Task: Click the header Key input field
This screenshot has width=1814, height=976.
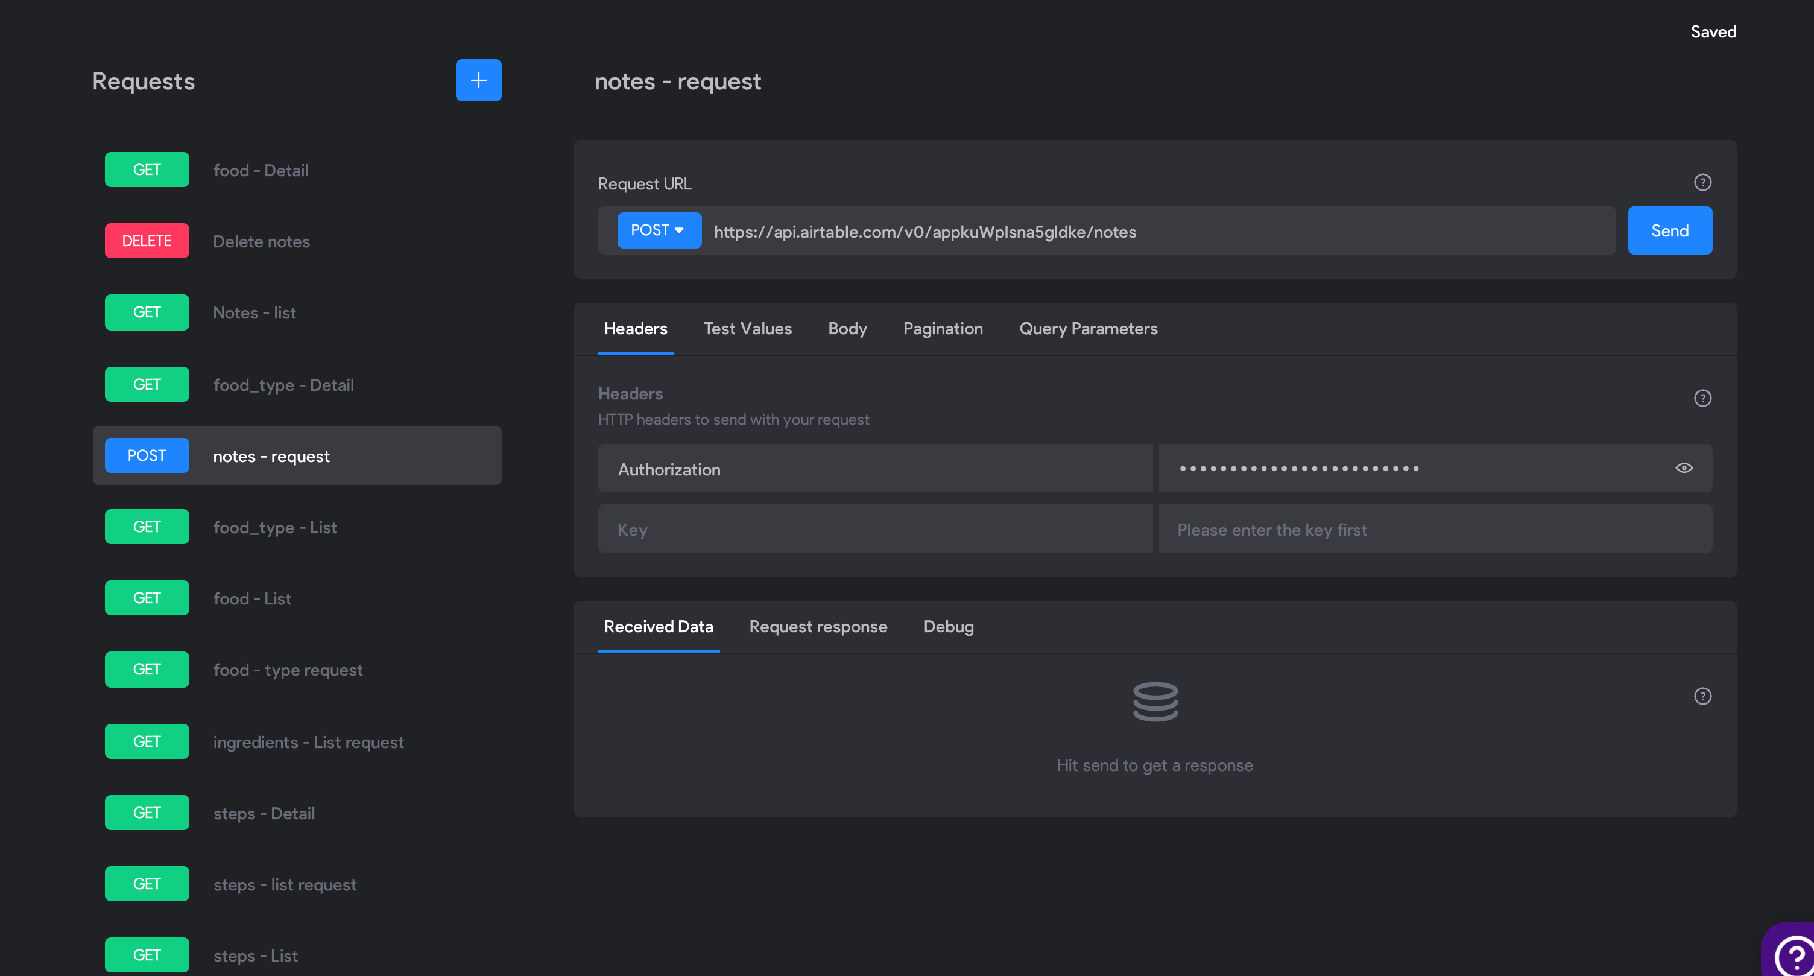Action: [x=874, y=529]
